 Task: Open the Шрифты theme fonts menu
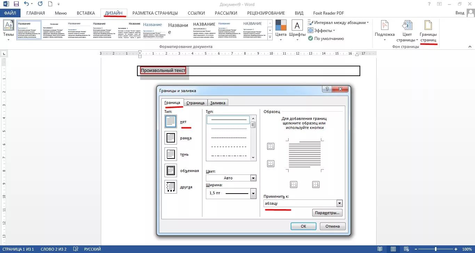[297, 30]
